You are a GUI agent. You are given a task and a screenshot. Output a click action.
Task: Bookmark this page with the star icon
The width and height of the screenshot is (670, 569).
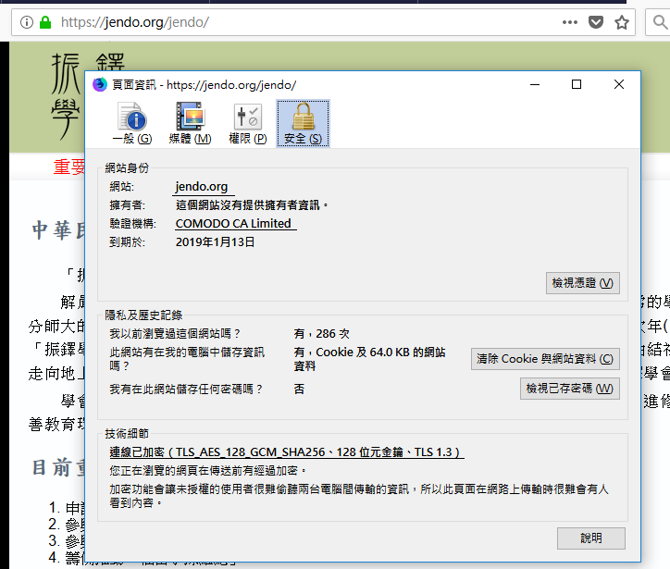click(x=623, y=21)
